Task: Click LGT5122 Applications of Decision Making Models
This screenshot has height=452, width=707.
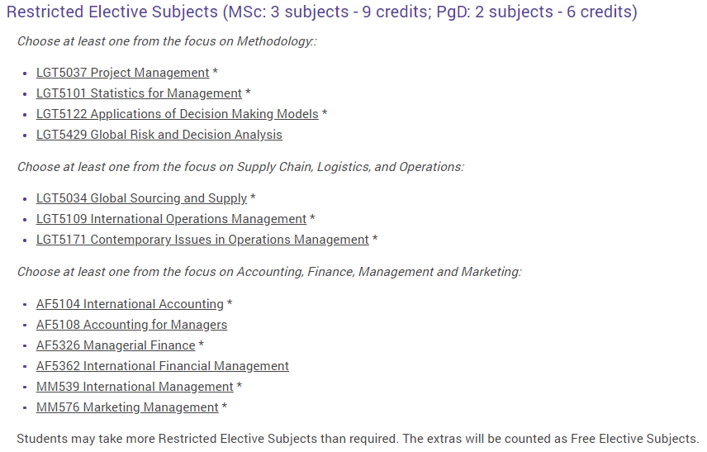Action: 178,114
